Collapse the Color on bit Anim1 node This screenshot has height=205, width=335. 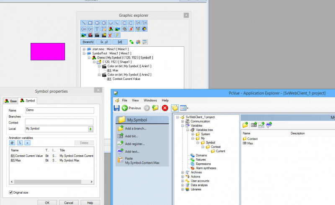pyautogui.click(x=99, y=66)
